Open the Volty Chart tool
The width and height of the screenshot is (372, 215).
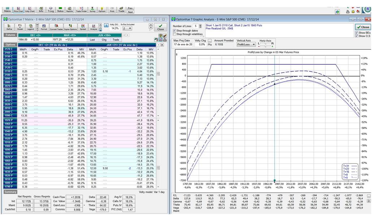(30, 9)
